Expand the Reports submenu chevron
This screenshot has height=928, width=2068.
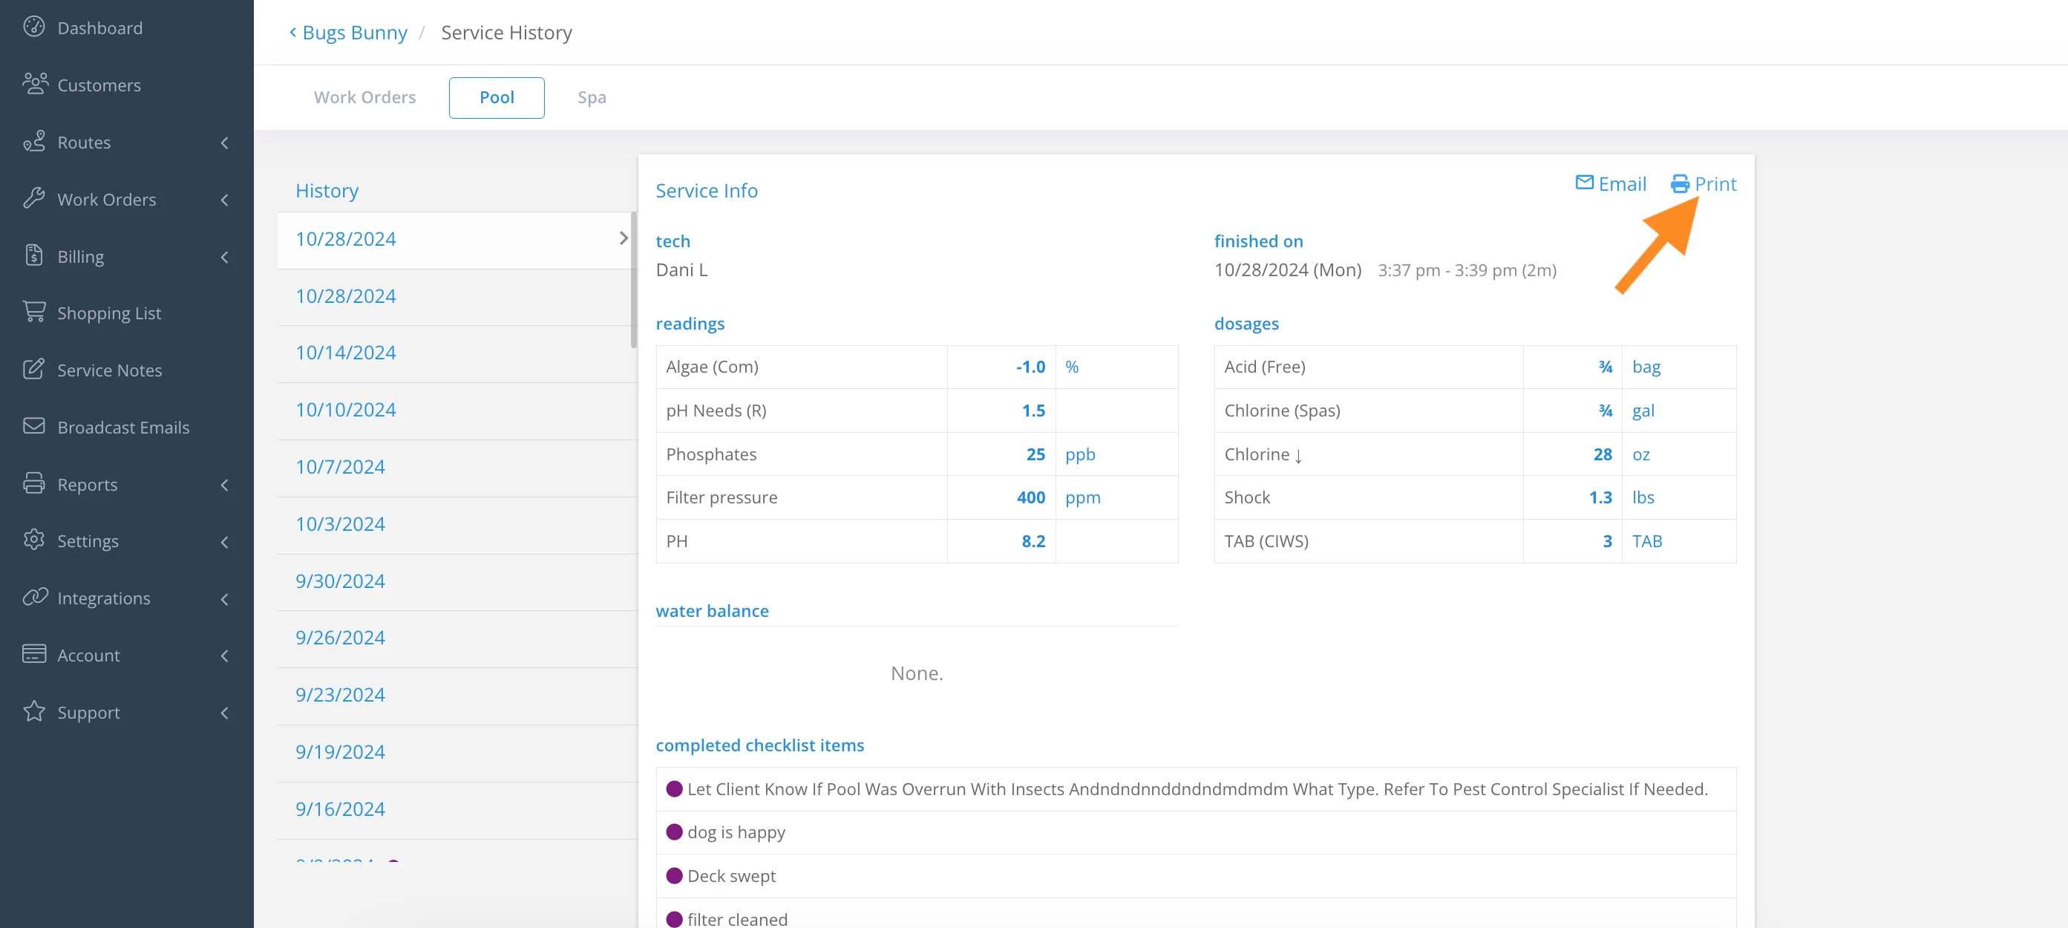click(x=225, y=485)
